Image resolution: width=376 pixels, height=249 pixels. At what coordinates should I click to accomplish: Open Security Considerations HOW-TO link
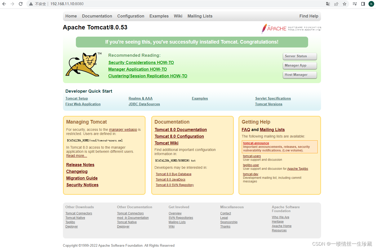141,62
